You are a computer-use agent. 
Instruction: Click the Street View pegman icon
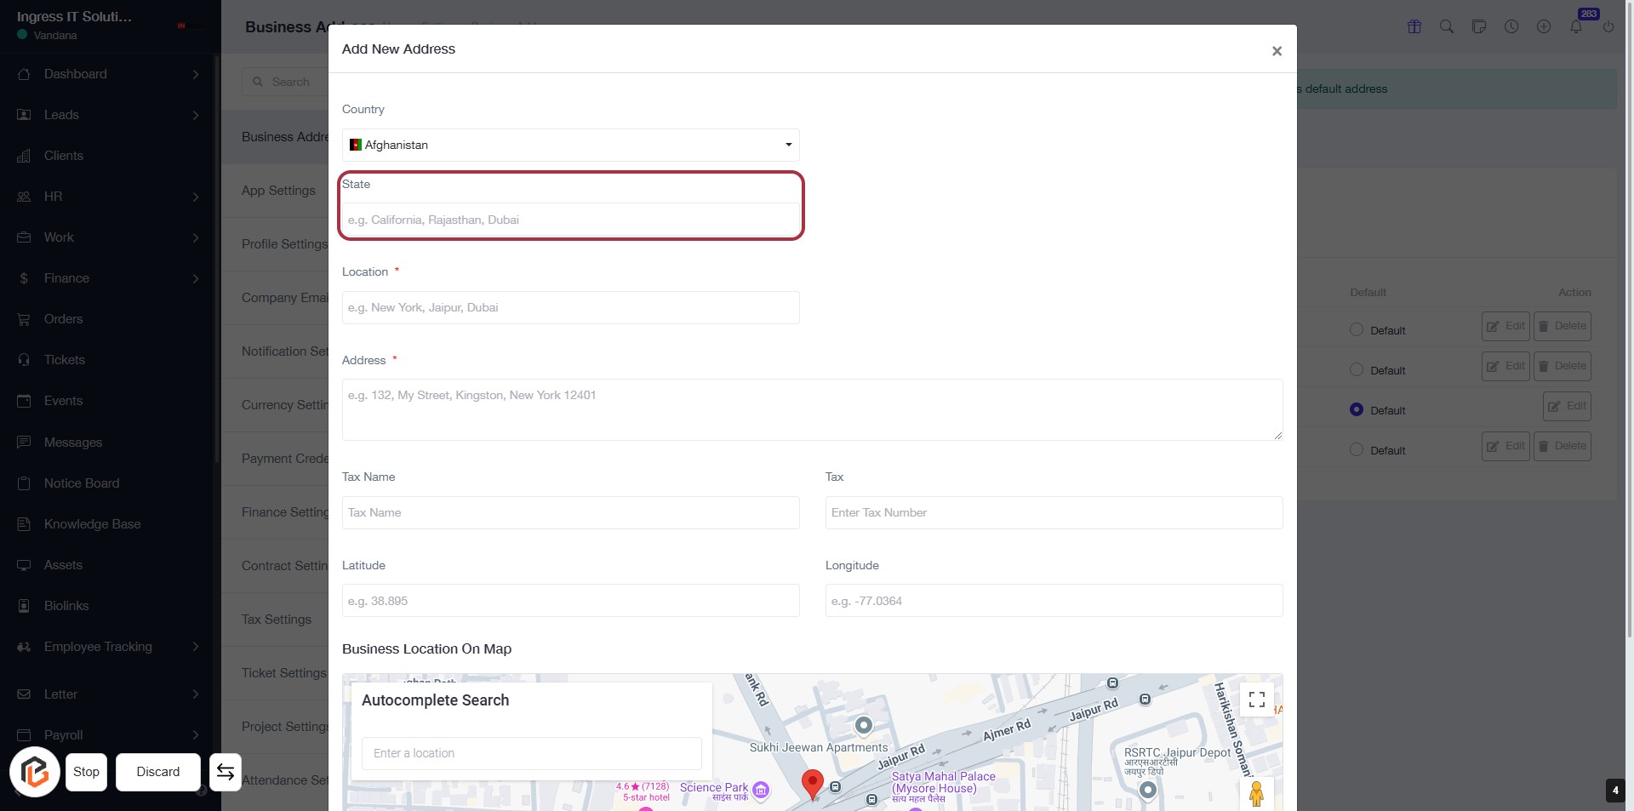pos(1256,793)
